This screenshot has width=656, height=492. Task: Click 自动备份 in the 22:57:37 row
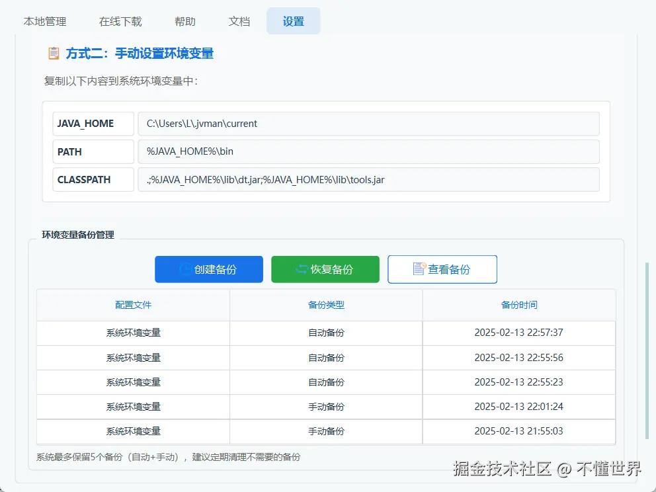tap(326, 333)
